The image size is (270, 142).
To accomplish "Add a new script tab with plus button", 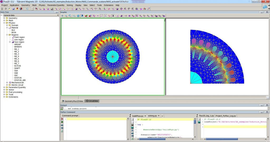I will 162,116.
